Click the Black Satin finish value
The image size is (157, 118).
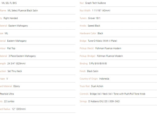(x=93, y=71)
